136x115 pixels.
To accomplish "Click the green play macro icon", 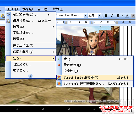I will 59,59.
